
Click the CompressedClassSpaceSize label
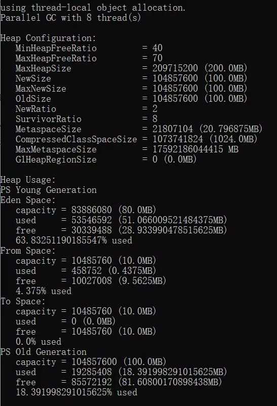pyautogui.click(x=76, y=139)
